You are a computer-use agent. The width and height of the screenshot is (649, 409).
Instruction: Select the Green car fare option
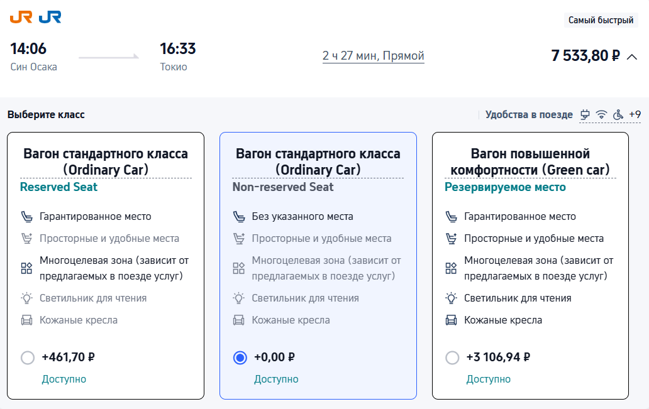pos(452,357)
